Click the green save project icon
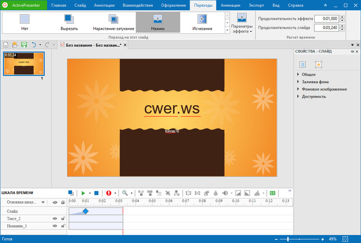Image resolution: width=361 pixels, height=243 pixels. (24, 44)
